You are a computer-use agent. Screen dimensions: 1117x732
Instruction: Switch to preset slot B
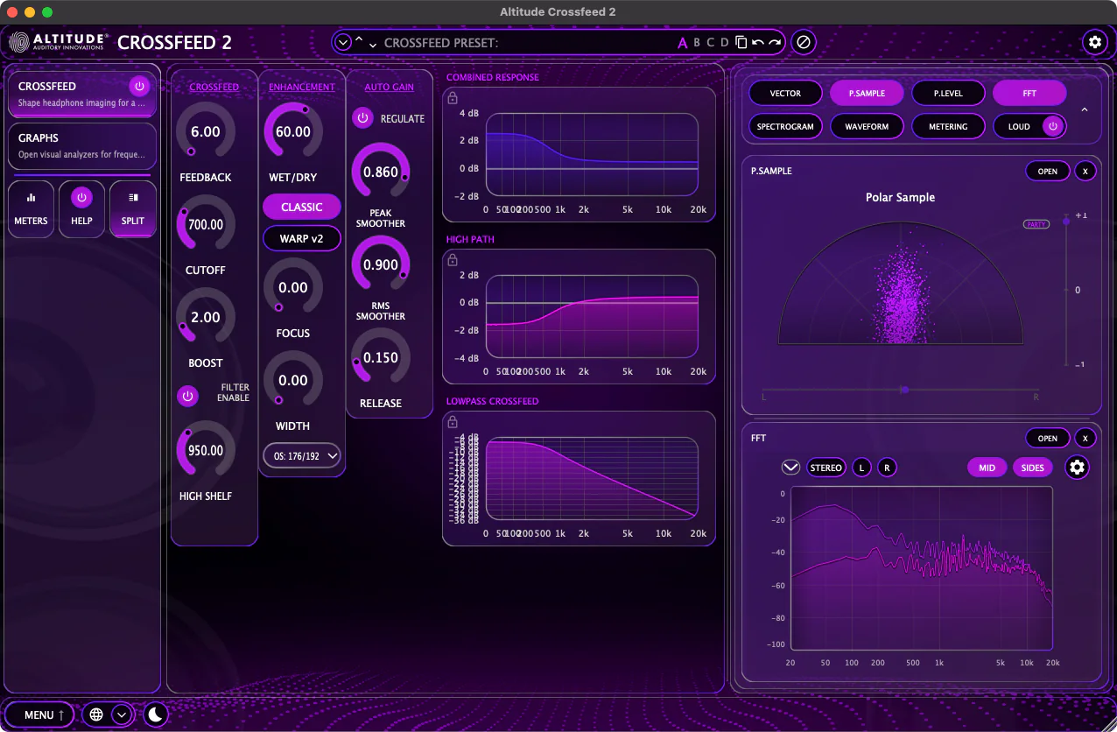pos(697,42)
